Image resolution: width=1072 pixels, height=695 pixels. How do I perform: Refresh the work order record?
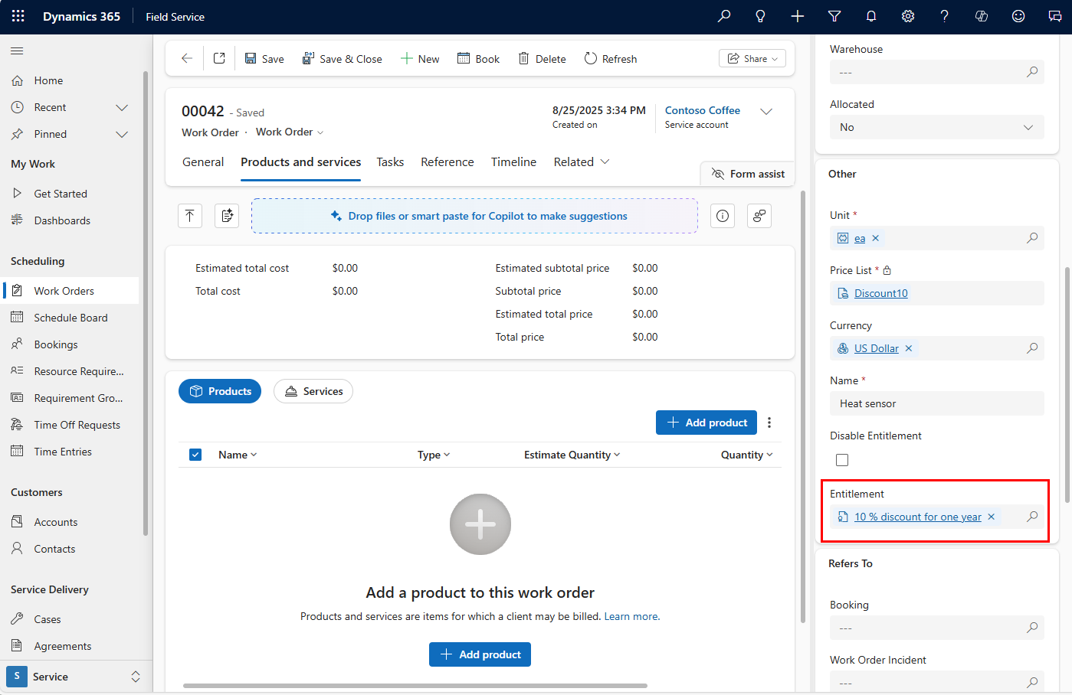click(610, 58)
